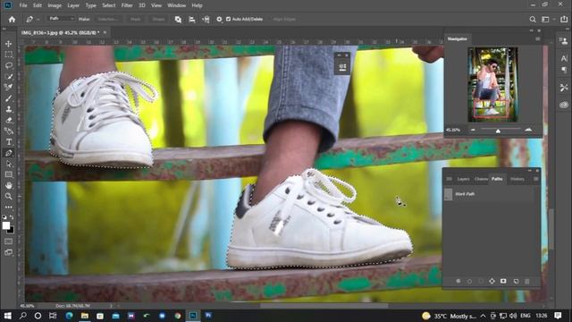The image size is (572, 322).
Task: Open Navigator panel flyout menu
Action: tap(538, 38)
